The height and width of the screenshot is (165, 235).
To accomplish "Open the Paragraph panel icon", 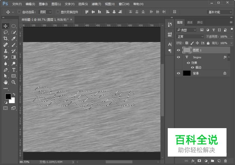I will pos(170,51).
